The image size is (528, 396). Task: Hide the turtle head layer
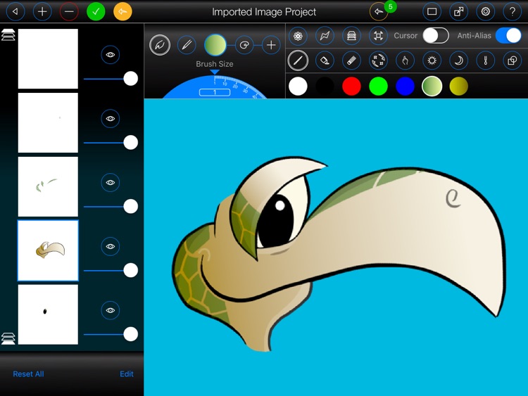click(x=111, y=246)
